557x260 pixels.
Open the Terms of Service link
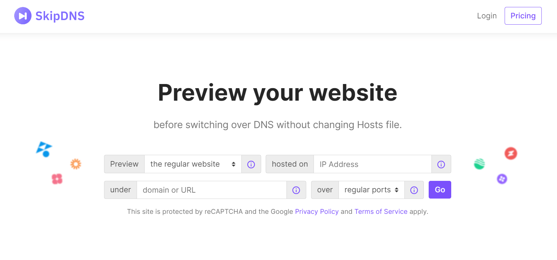pos(381,211)
